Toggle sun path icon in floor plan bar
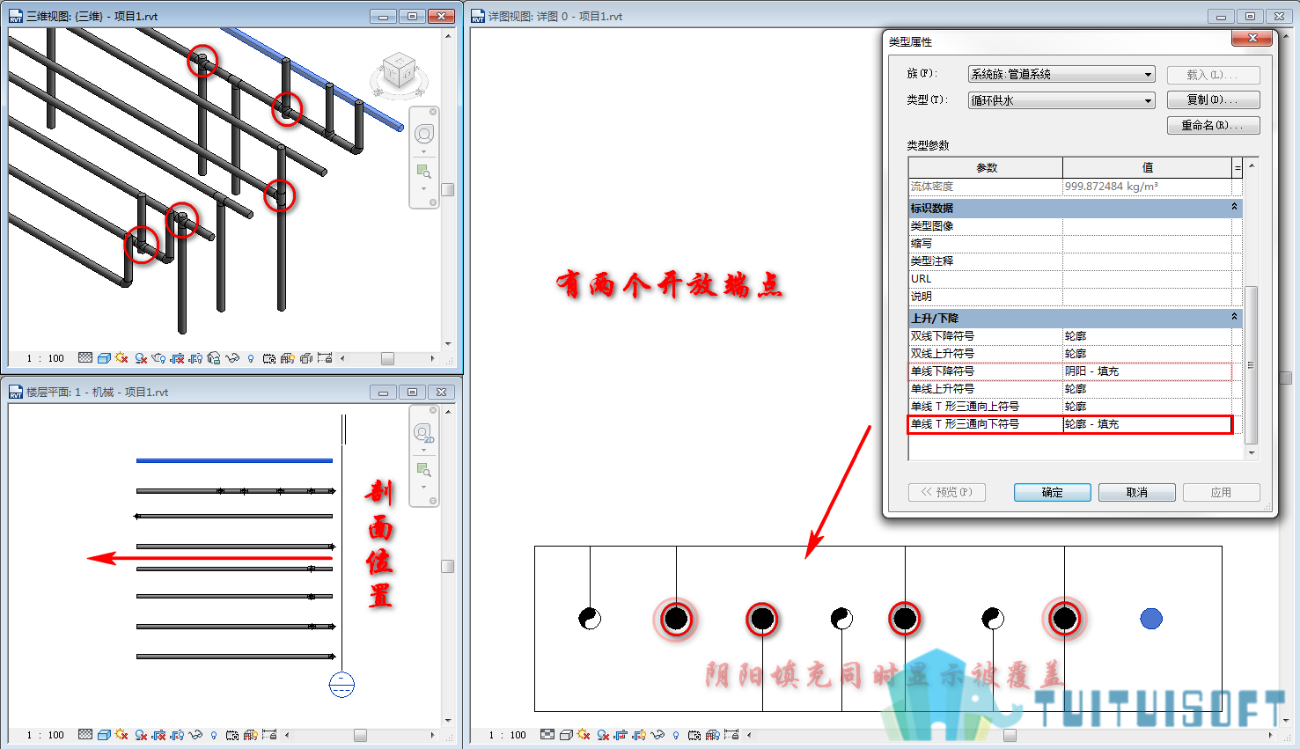Viewport: 1300px width, 749px height. coord(121,734)
